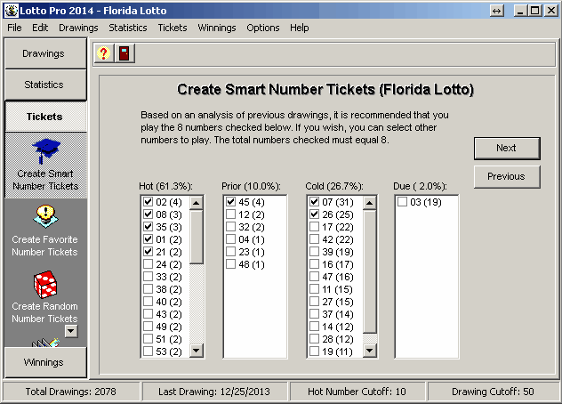Expand sidebar ticket options with down arrow
Screen dimensions: 562x404
(x=71, y=331)
